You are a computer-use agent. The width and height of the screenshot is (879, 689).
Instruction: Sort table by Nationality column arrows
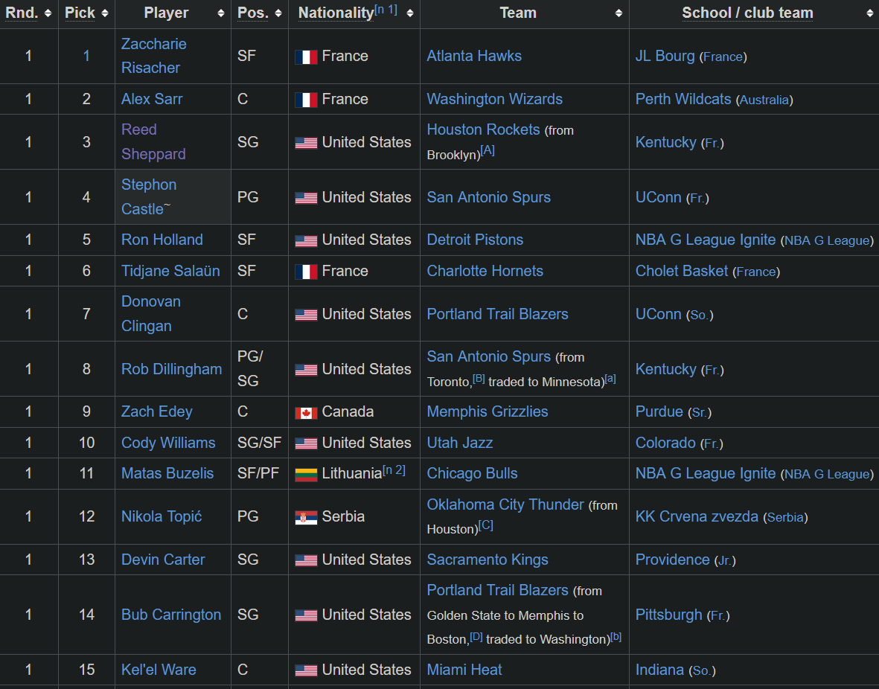410,13
